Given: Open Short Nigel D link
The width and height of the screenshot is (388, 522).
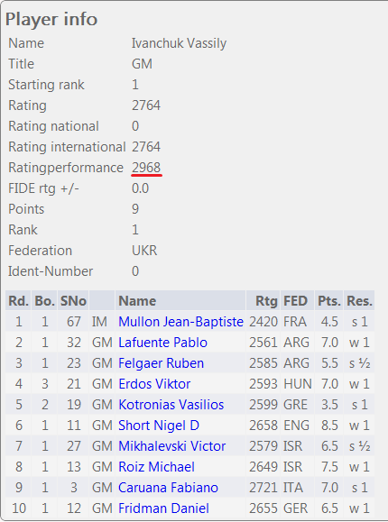Looking at the screenshot, I should (159, 426).
